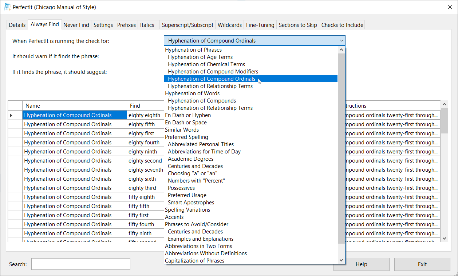The height and width of the screenshot is (276, 458).
Task: Select Hyphenation of Chemical Terms option
Action: pyautogui.click(x=206, y=64)
